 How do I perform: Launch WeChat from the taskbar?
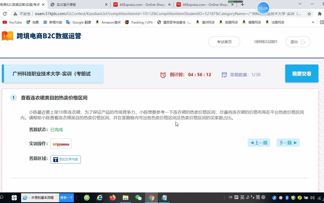pos(138,197)
